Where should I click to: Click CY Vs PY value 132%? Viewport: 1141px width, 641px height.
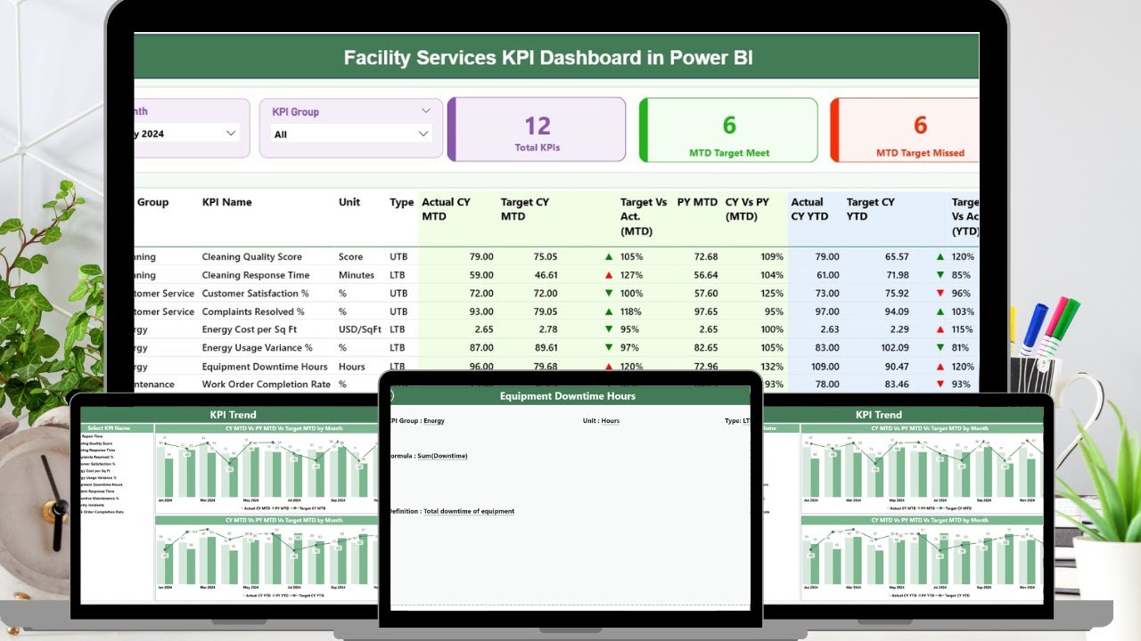click(x=772, y=367)
